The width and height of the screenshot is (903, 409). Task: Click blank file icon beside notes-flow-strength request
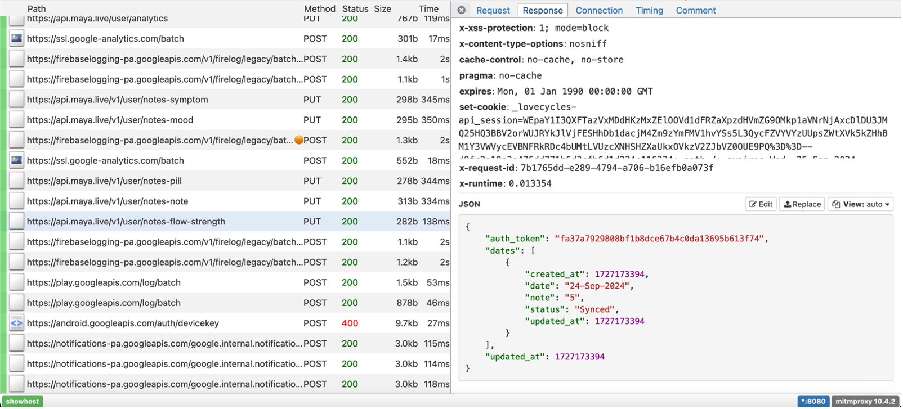point(17,222)
